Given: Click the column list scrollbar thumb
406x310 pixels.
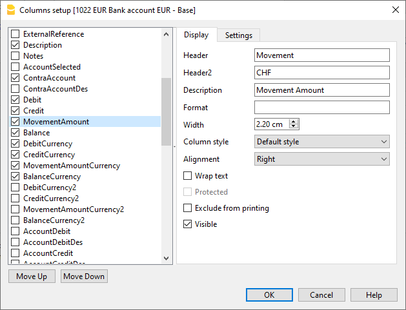Looking at the screenshot, I should 166,111.
